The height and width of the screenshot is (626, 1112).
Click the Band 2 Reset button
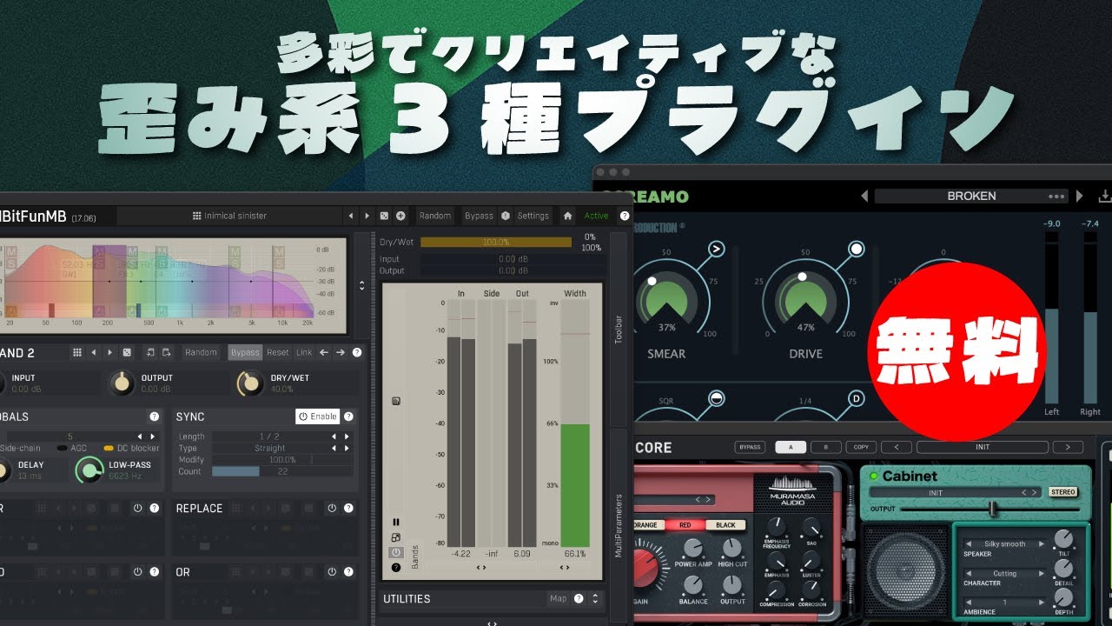277,352
